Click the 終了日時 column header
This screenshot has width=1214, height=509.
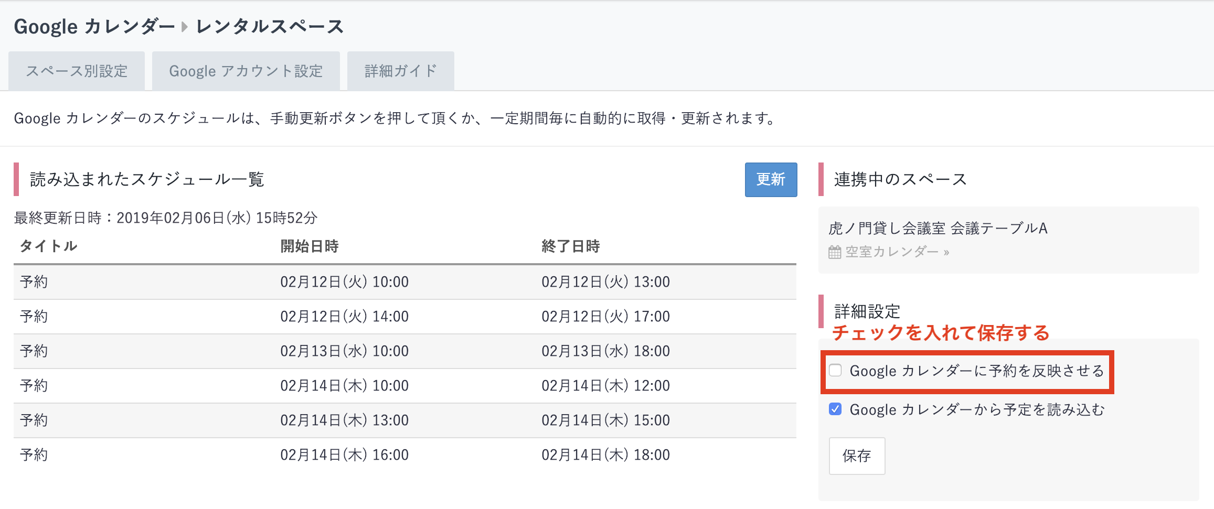pyautogui.click(x=571, y=246)
